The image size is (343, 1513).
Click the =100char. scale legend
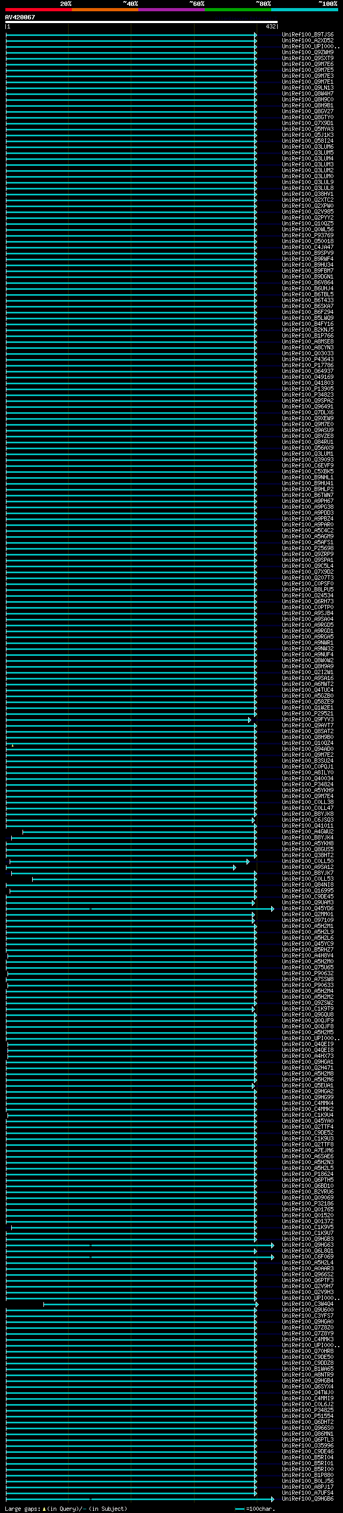click(x=255, y=1509)
